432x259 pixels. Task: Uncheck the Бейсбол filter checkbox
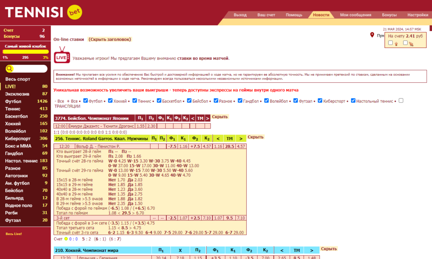189,100
